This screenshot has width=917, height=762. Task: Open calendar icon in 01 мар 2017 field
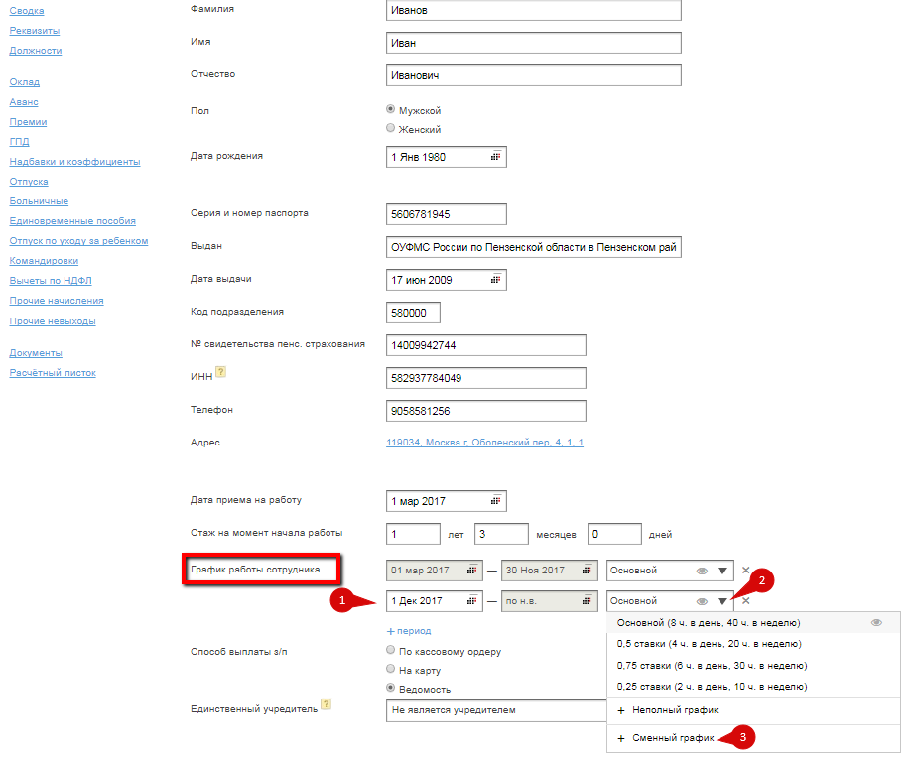click(x=471, y=570)
